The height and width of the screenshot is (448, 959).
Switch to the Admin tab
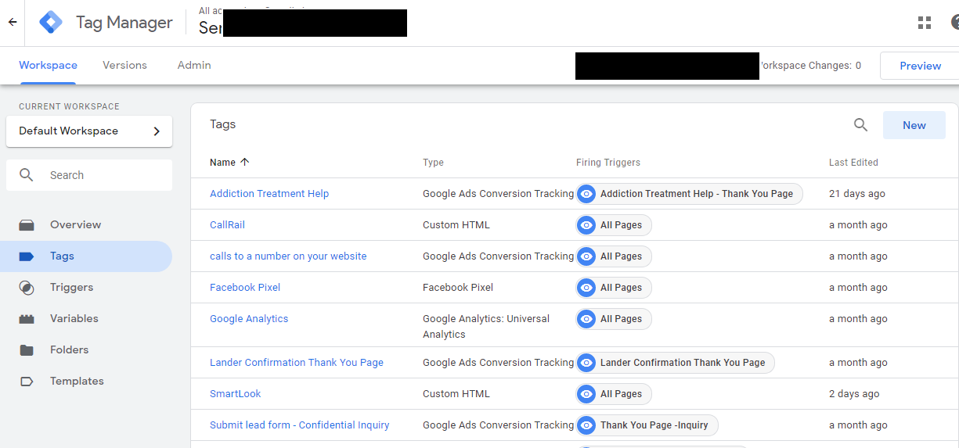pos(194,66)
